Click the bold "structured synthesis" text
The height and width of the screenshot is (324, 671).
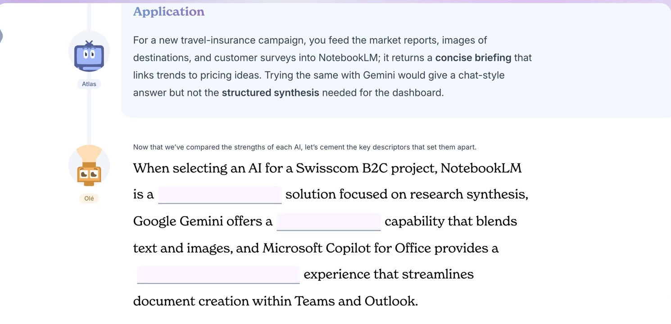point(271,93)
